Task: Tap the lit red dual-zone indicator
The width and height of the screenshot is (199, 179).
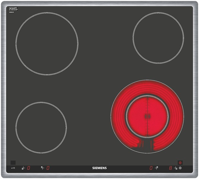Action: tap(180, 163)
